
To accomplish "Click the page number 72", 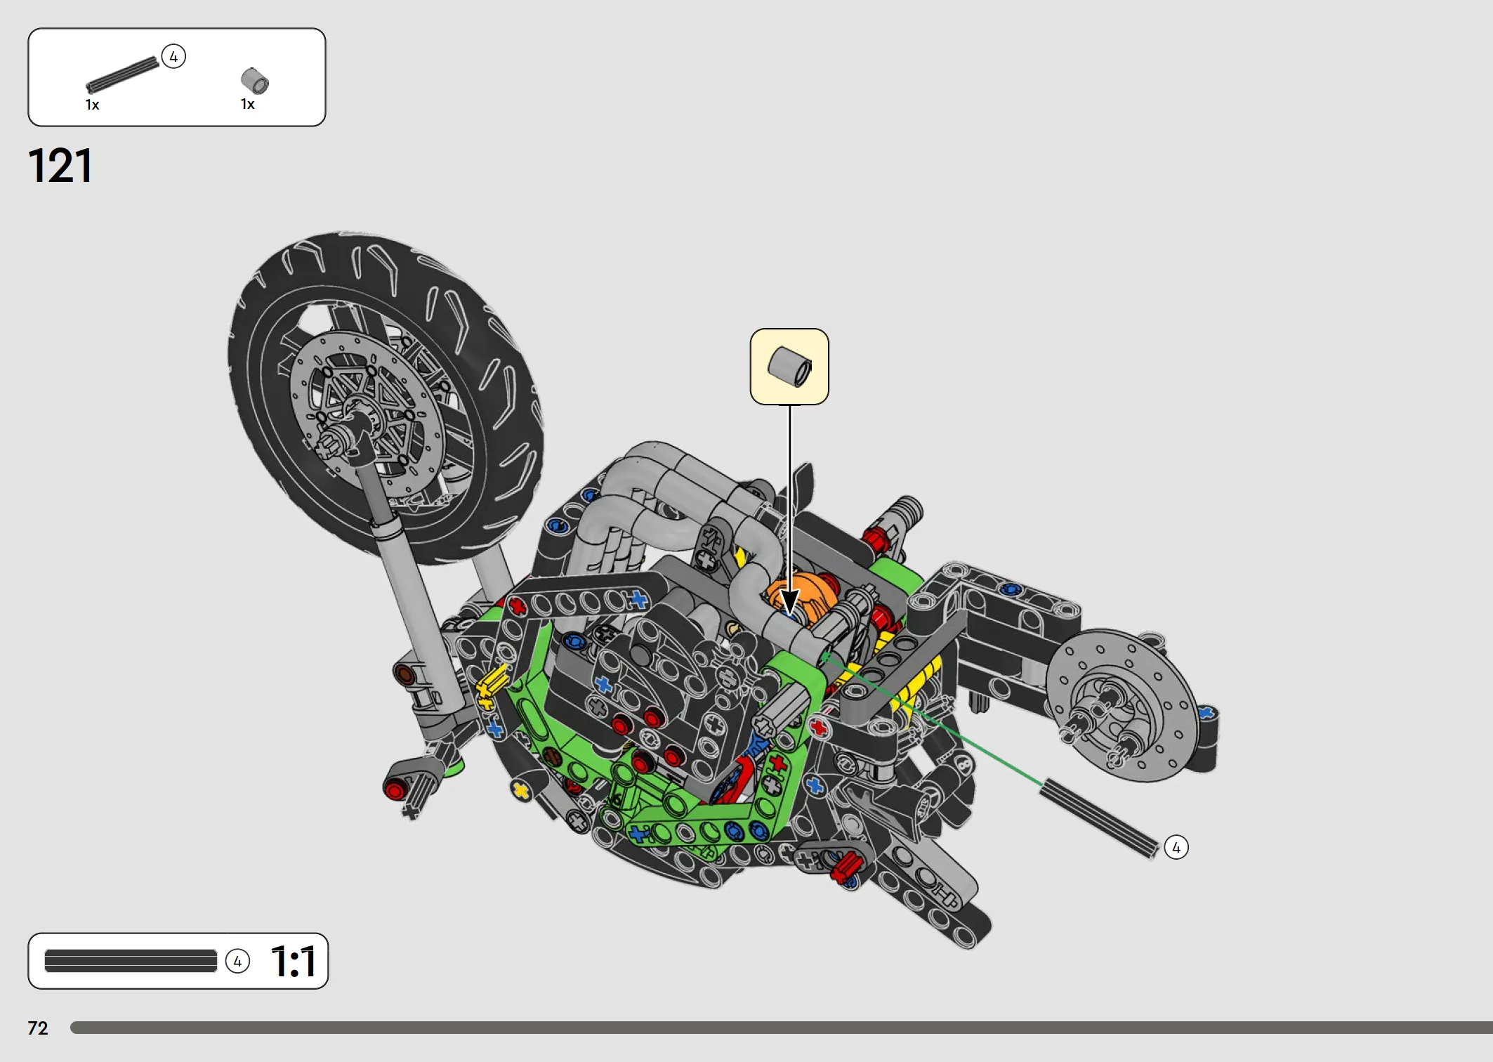I will pos(38,1028).
